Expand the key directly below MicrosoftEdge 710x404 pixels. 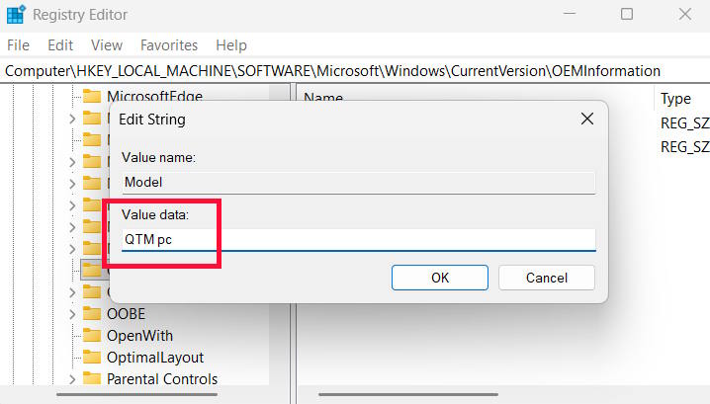(71, 118)
